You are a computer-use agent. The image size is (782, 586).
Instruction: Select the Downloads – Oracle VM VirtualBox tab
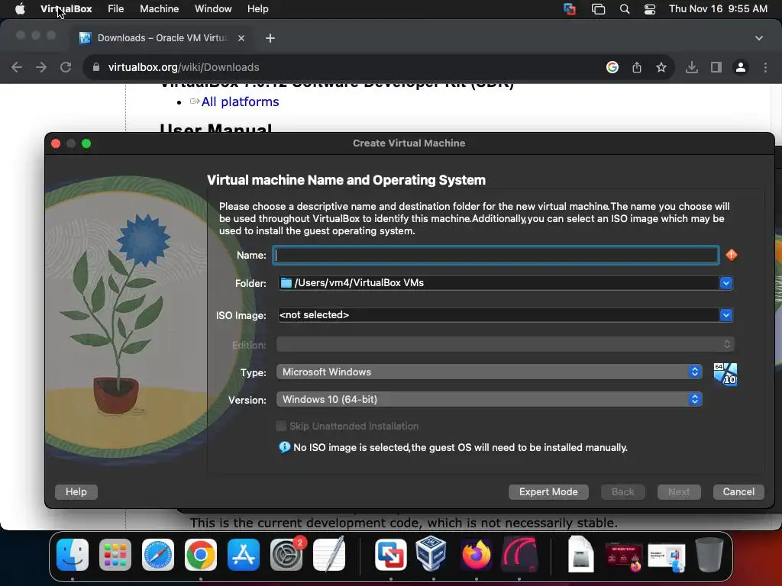[x=163, y=38]
